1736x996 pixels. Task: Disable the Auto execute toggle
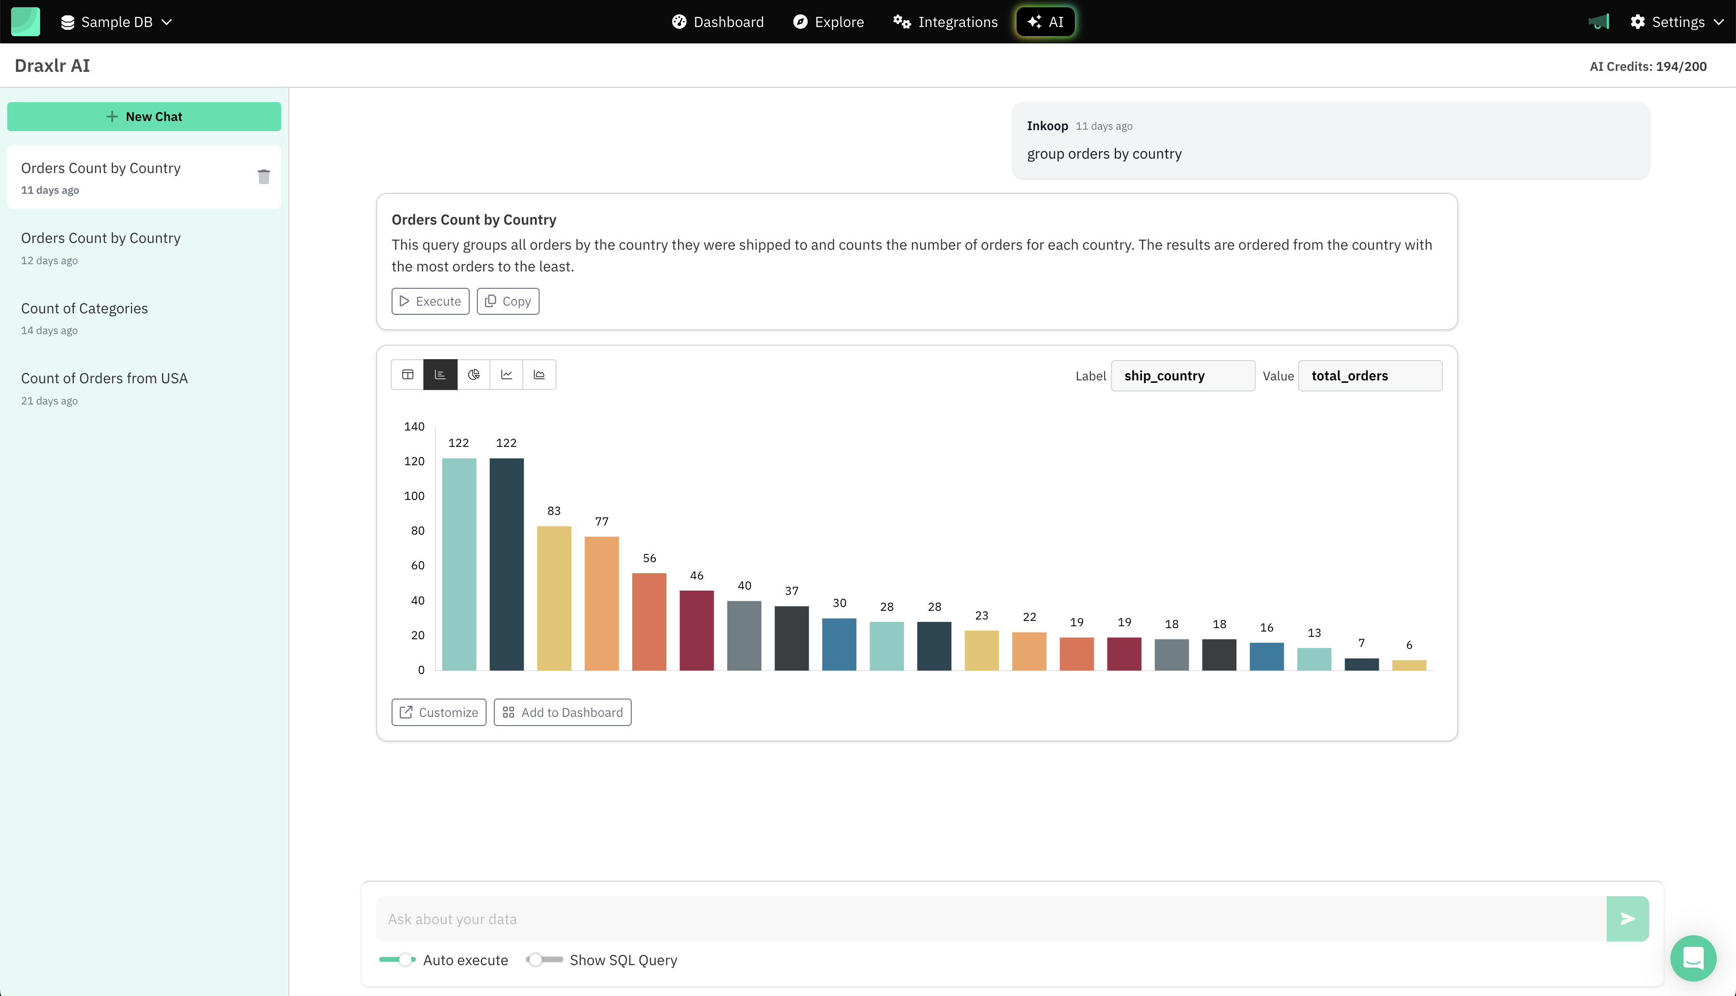click(x=397, y=960)
